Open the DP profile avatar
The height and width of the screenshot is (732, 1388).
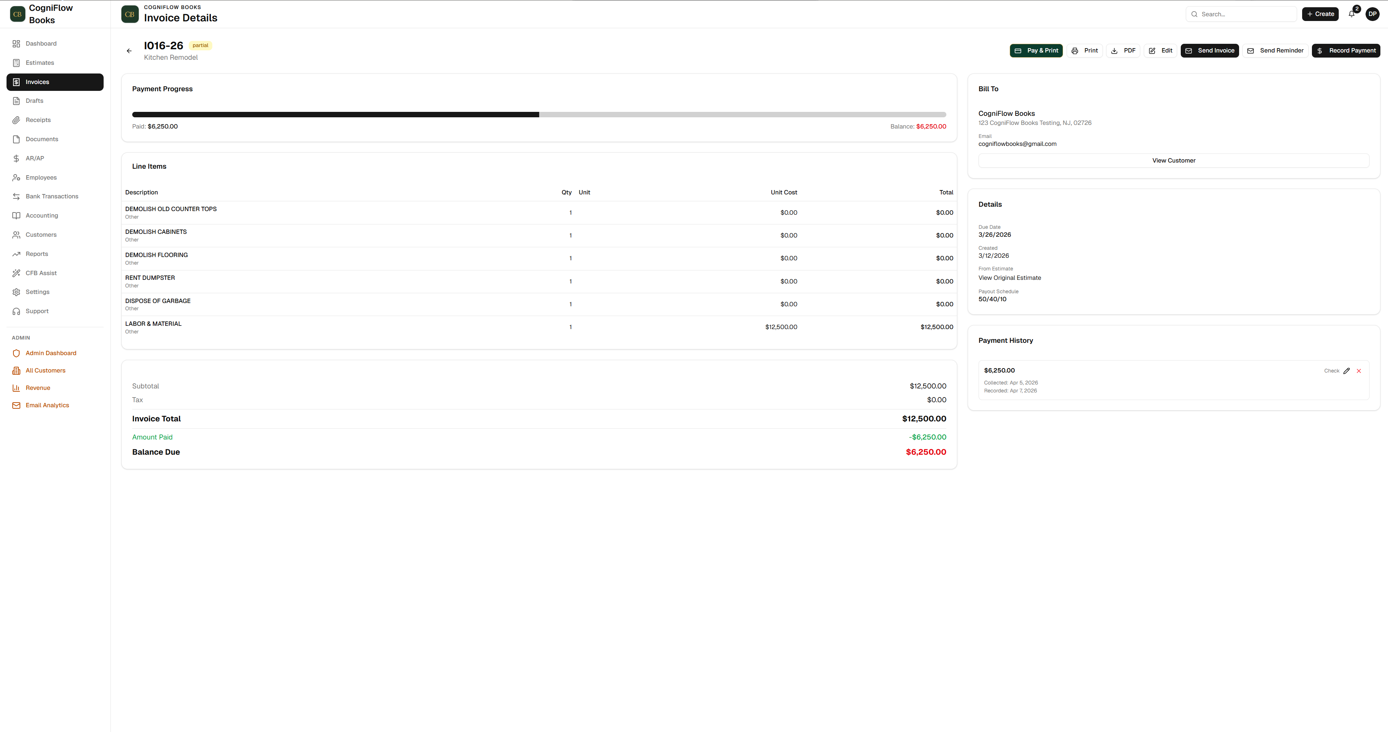pyautogui.click(x=1372, y=13)
